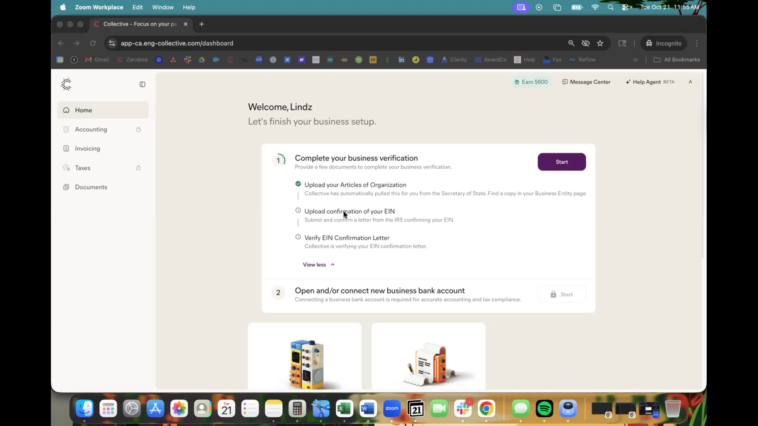Click the green checkmark for Articles of Organization
758x426 pixels.
tap(298, 184)
